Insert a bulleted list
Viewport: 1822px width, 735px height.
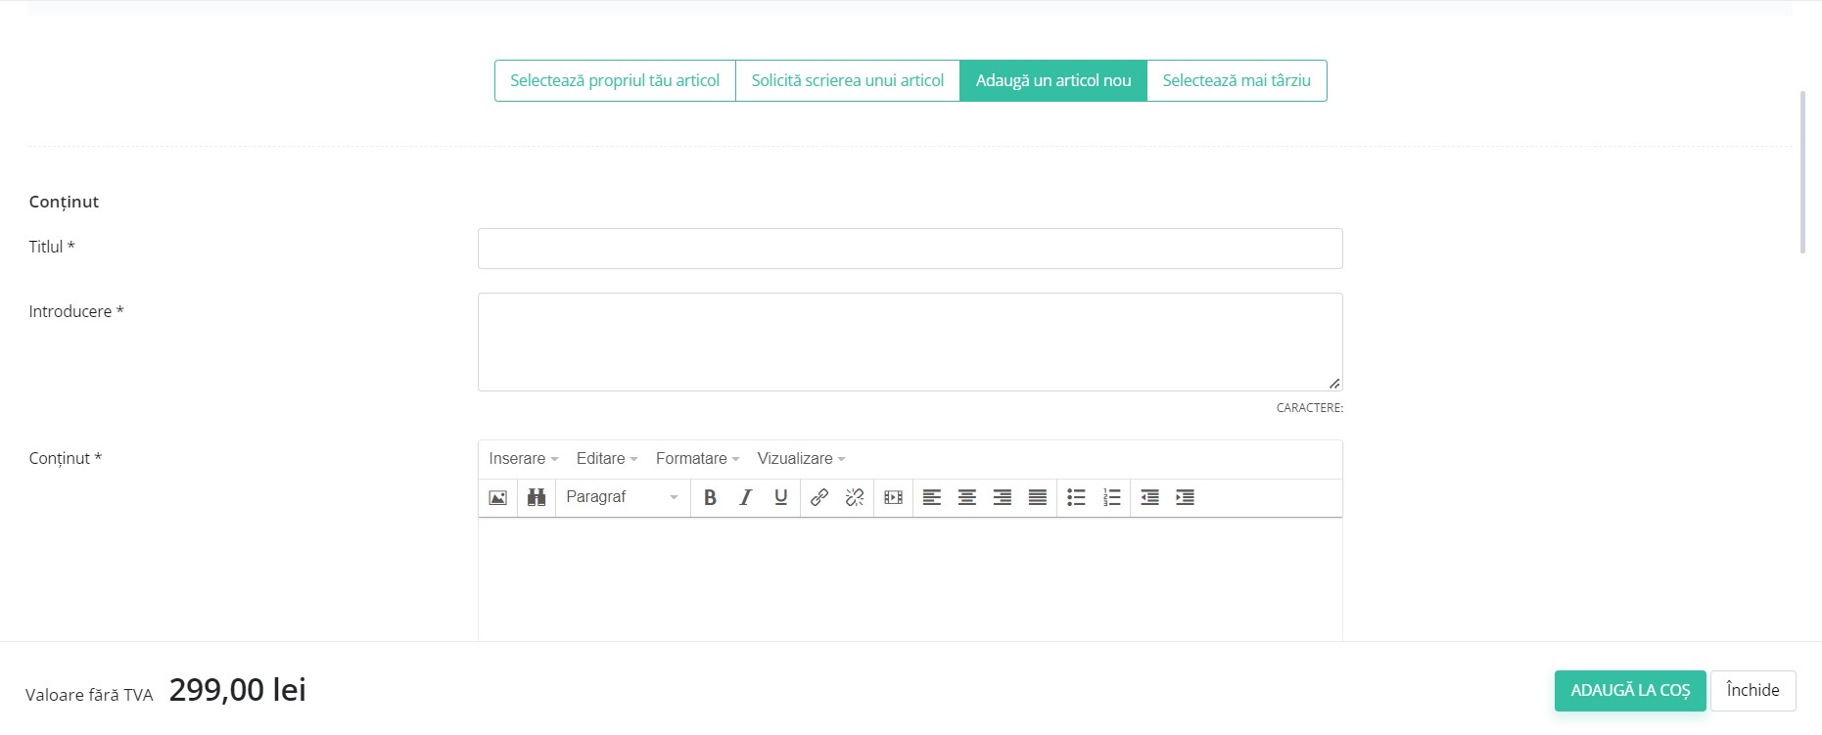pos(1076,497)
